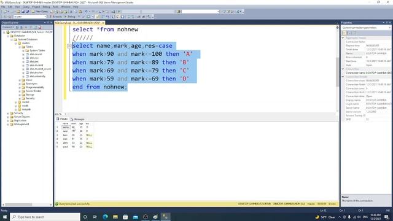Collapse the Tables folder
This screenshot has width=393, height=221.
20,47
